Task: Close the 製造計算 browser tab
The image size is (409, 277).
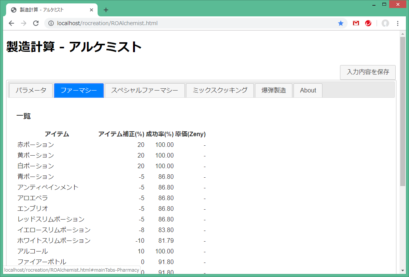Action: 91,10
